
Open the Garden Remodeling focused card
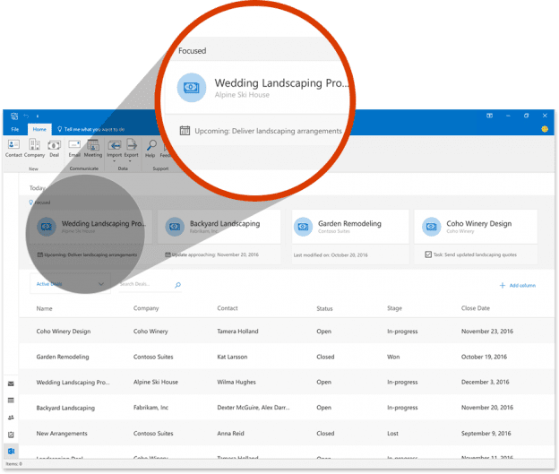[x=350, y=227]
